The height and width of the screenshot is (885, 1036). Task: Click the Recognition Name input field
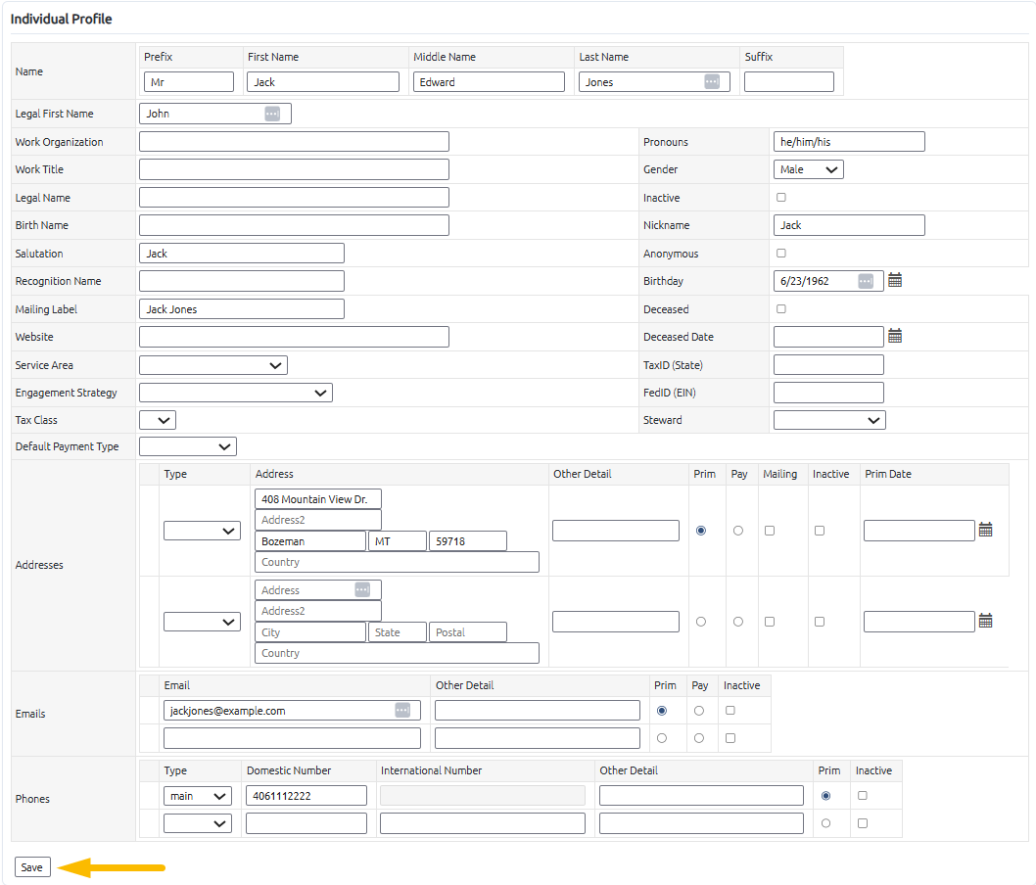click(x=242, y=281)
